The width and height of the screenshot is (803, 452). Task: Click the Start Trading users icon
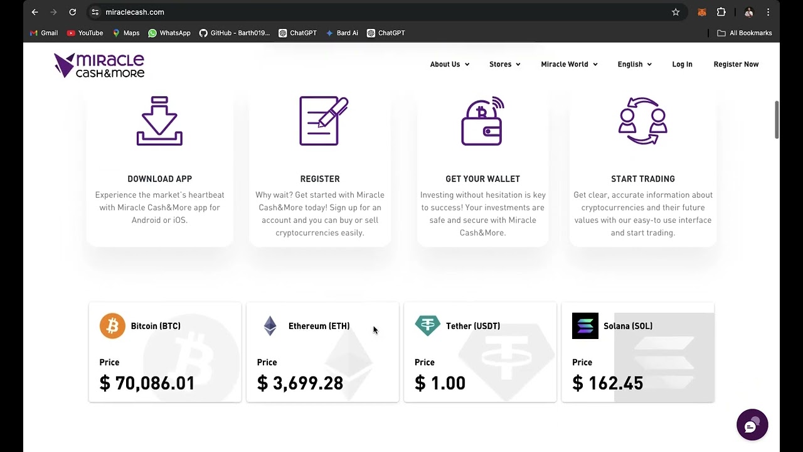642,121
